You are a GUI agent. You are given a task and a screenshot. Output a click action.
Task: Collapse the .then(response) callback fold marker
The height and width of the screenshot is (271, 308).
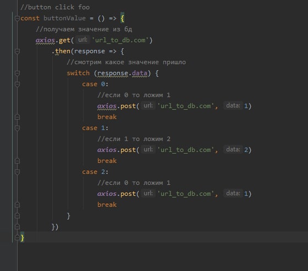point(17,52)
